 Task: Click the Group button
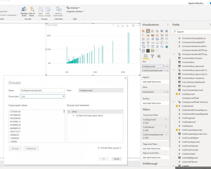(x=15, y=148)
